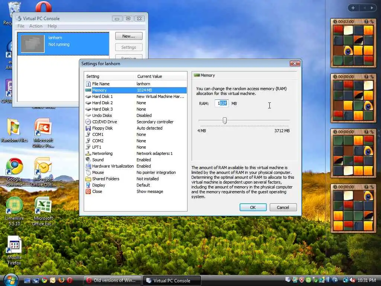Click the Hard Disk 1 icon
Viewport: 381px width, 286px height.
coord(88,96)
